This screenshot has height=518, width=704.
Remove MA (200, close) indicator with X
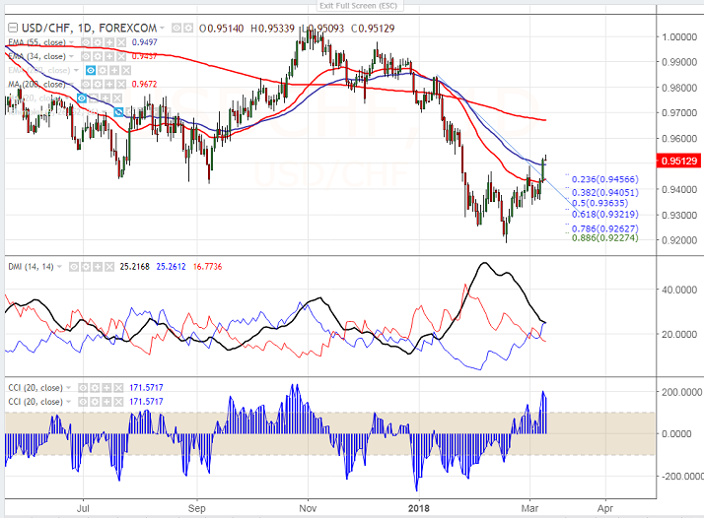[x=121, y=85]
